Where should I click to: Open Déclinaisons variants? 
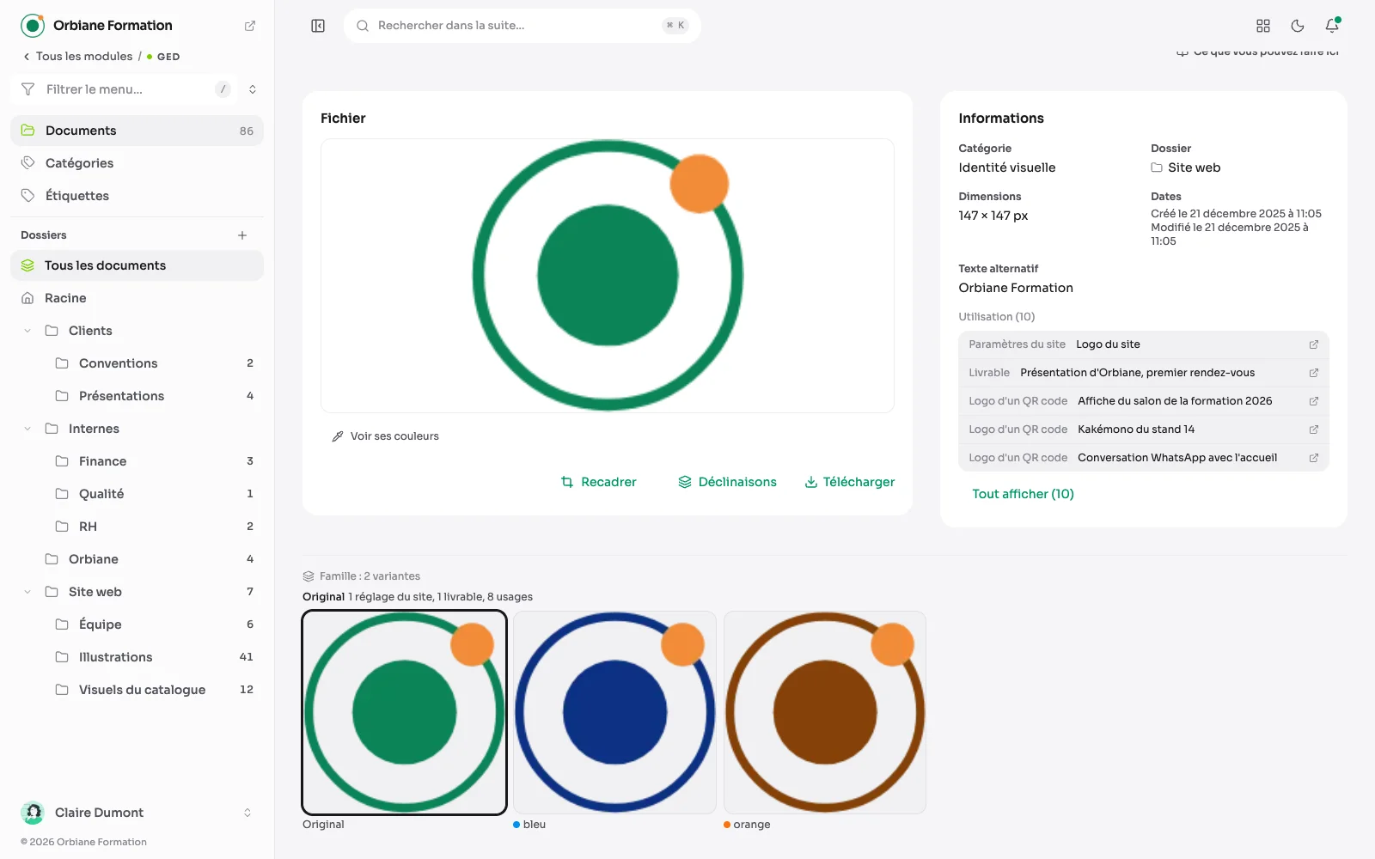[727, 482]
